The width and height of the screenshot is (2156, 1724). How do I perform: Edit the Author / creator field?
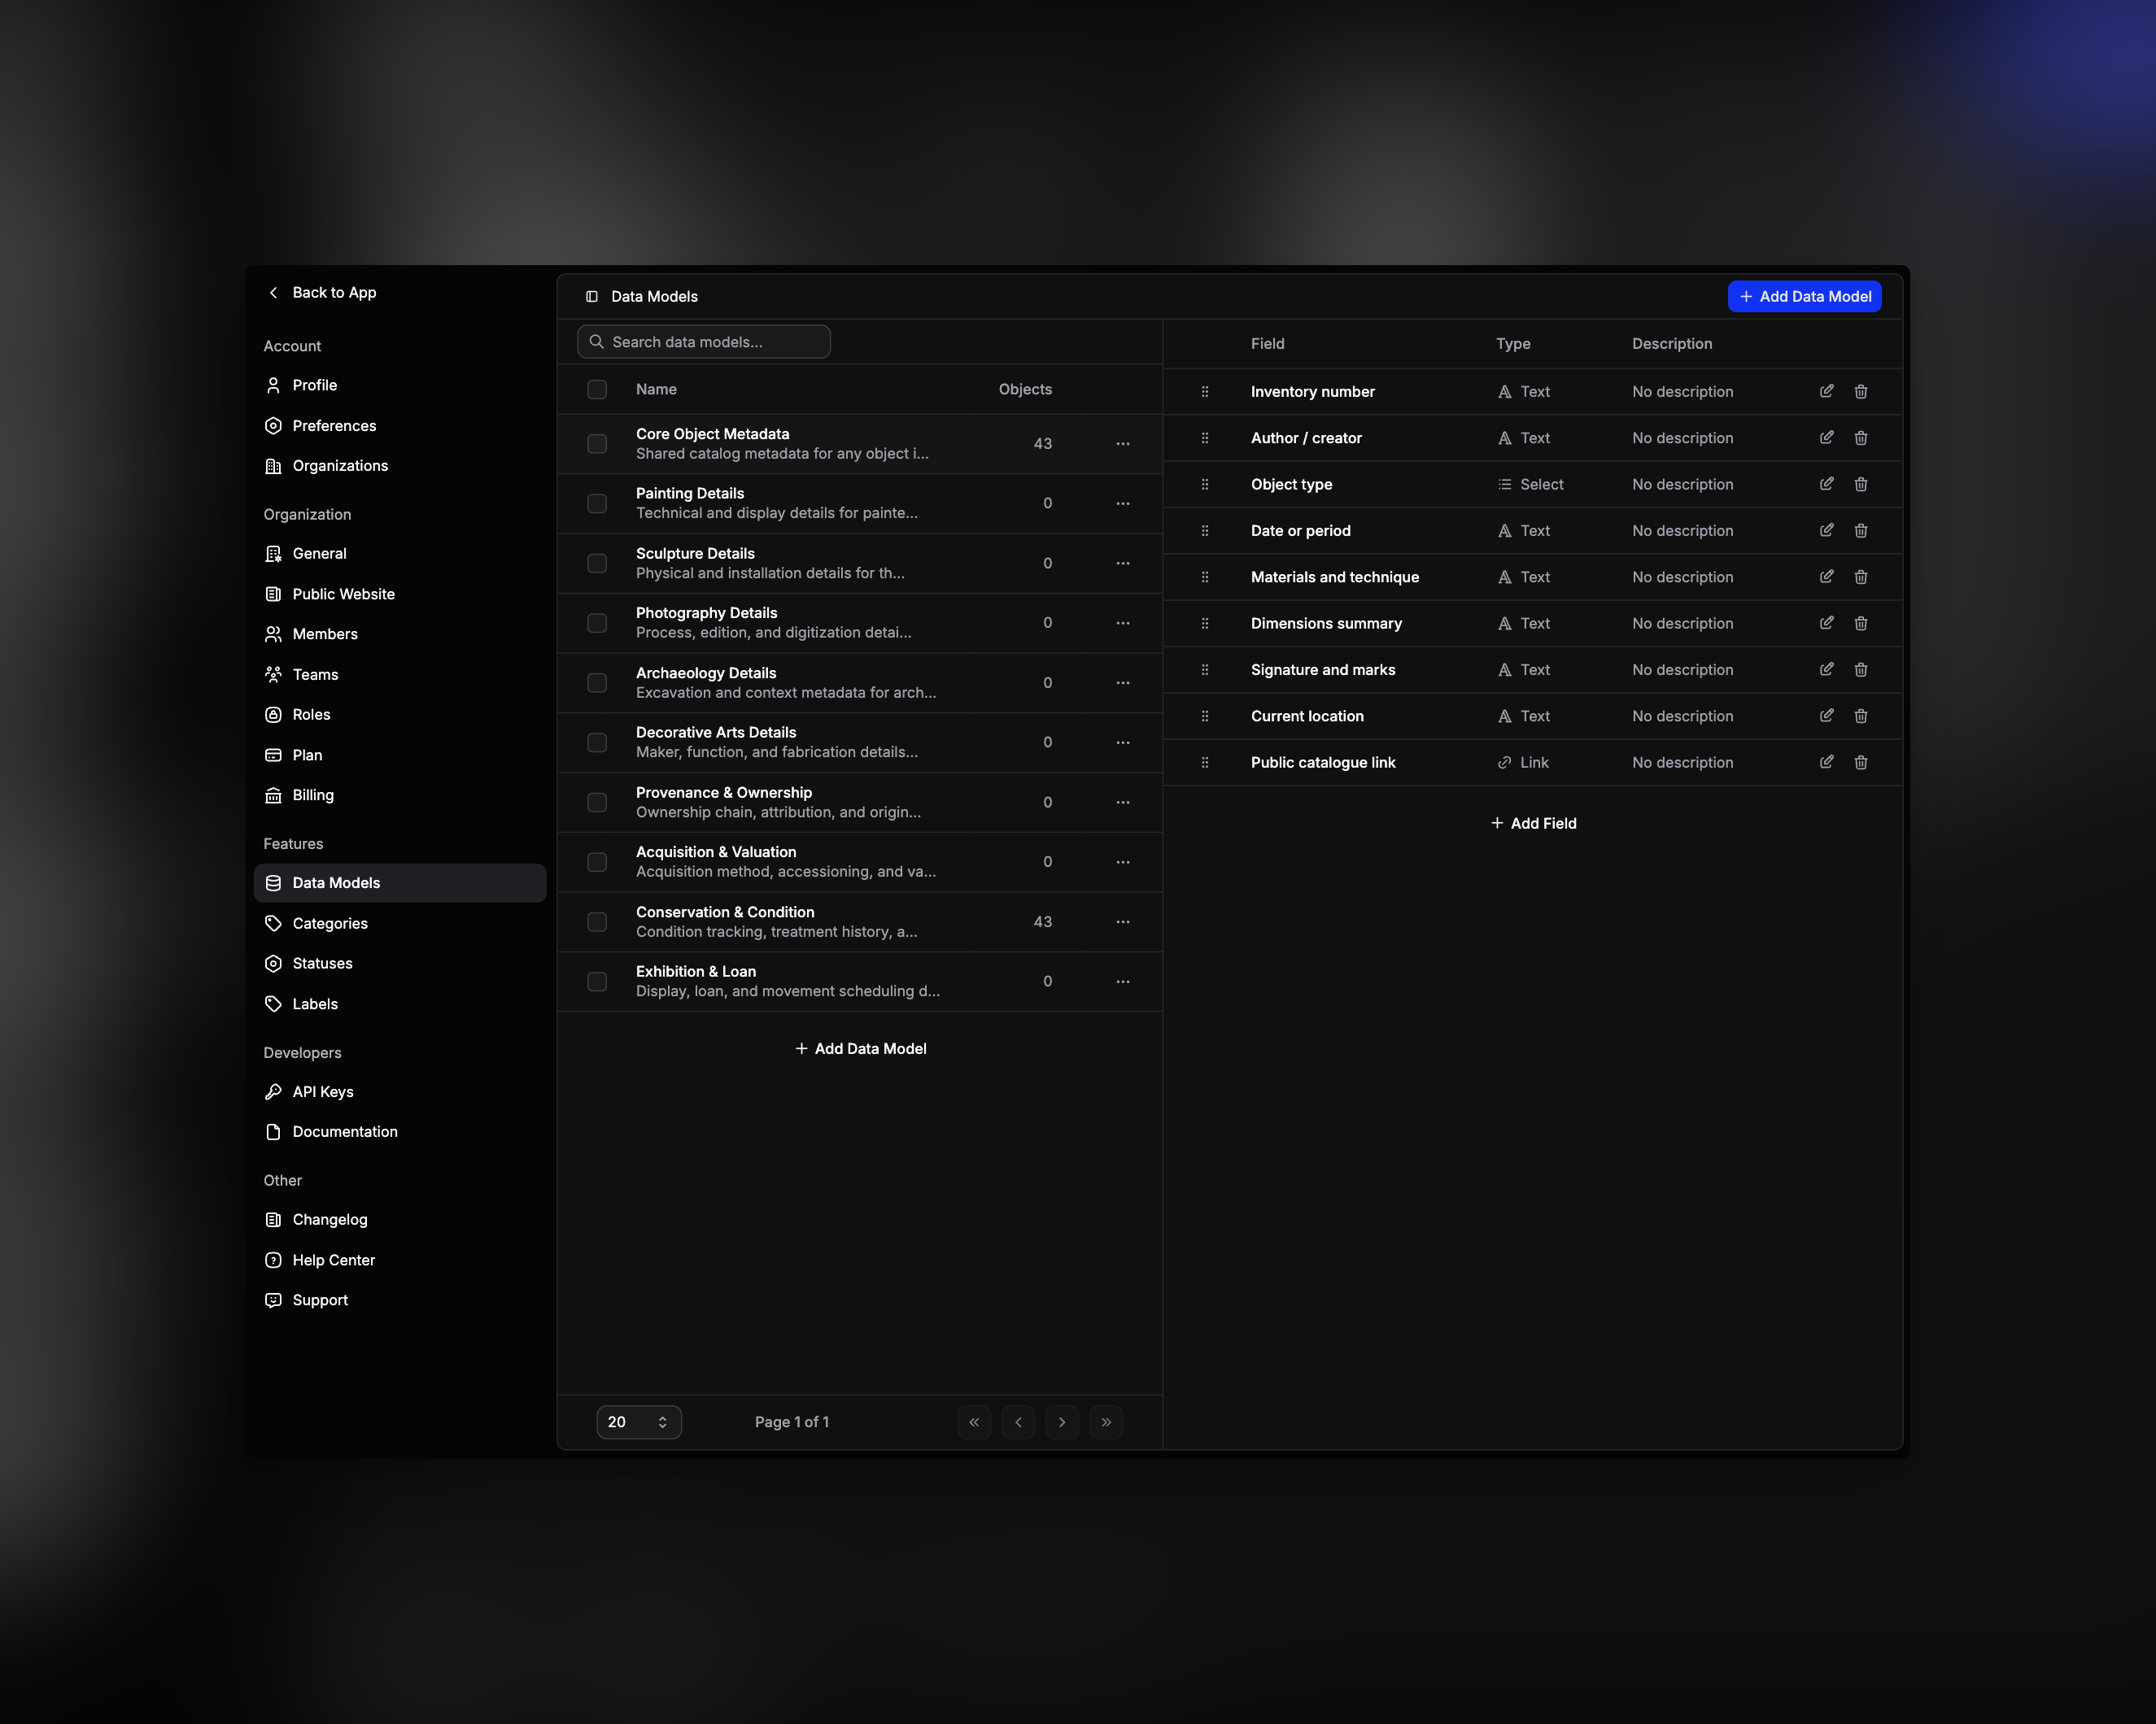(x=1826, y=438)
